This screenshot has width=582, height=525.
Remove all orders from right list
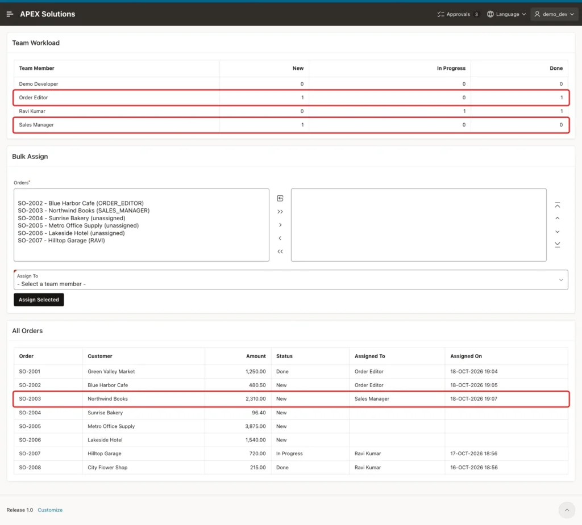pyautogui.click(x=280, y=251)
